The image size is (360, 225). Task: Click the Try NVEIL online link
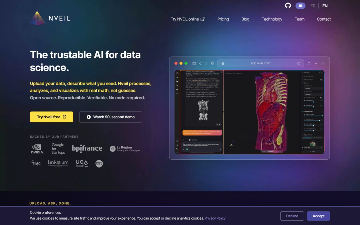[187, 19]
